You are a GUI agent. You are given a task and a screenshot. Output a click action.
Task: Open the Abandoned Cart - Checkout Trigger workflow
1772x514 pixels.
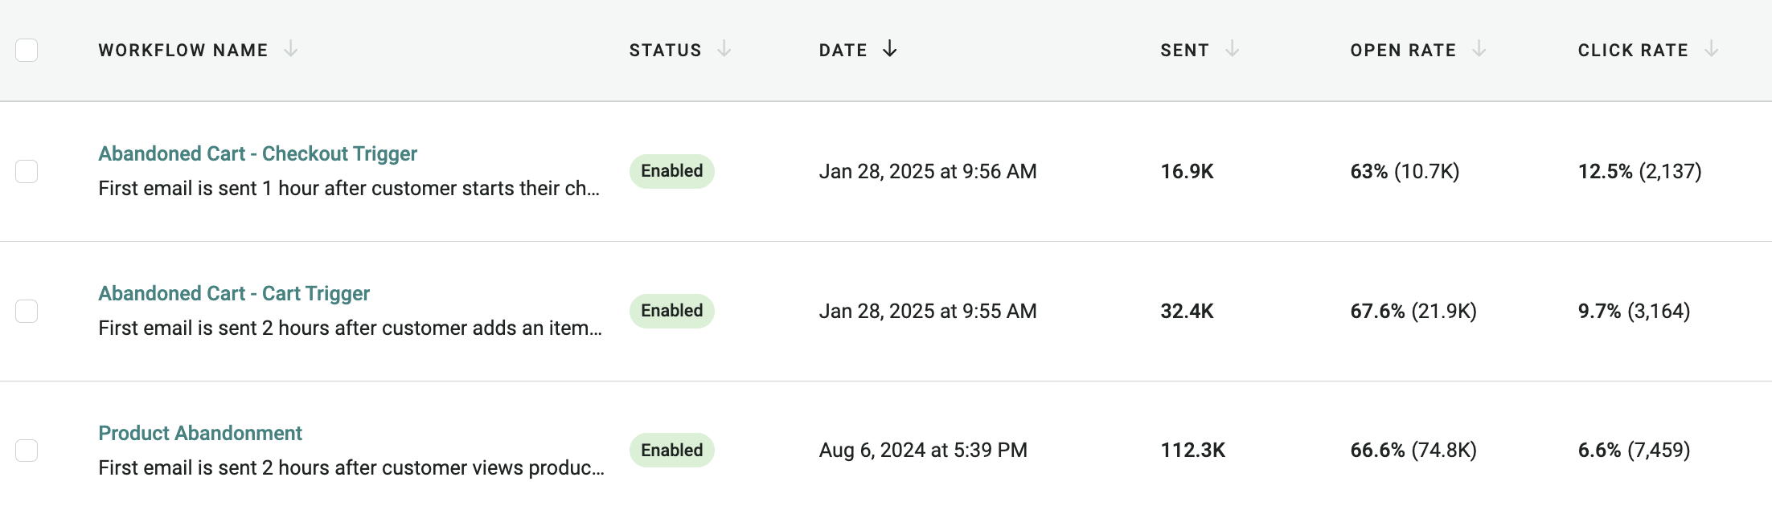click(x=257, y=153)
